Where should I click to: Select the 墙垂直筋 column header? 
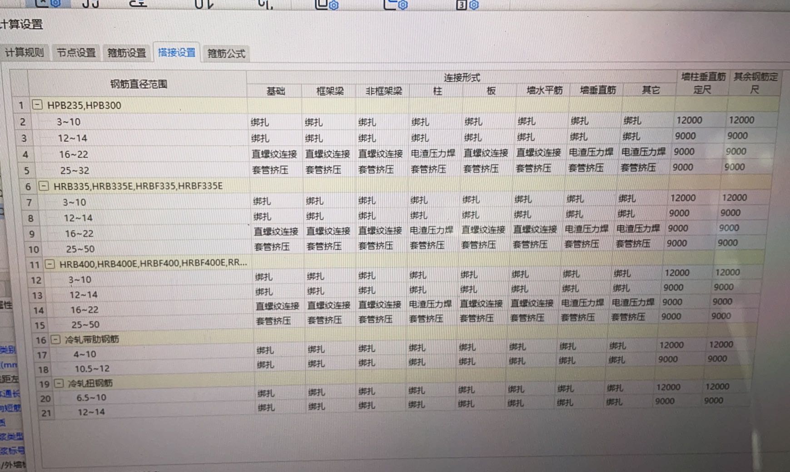click(598, 90)
